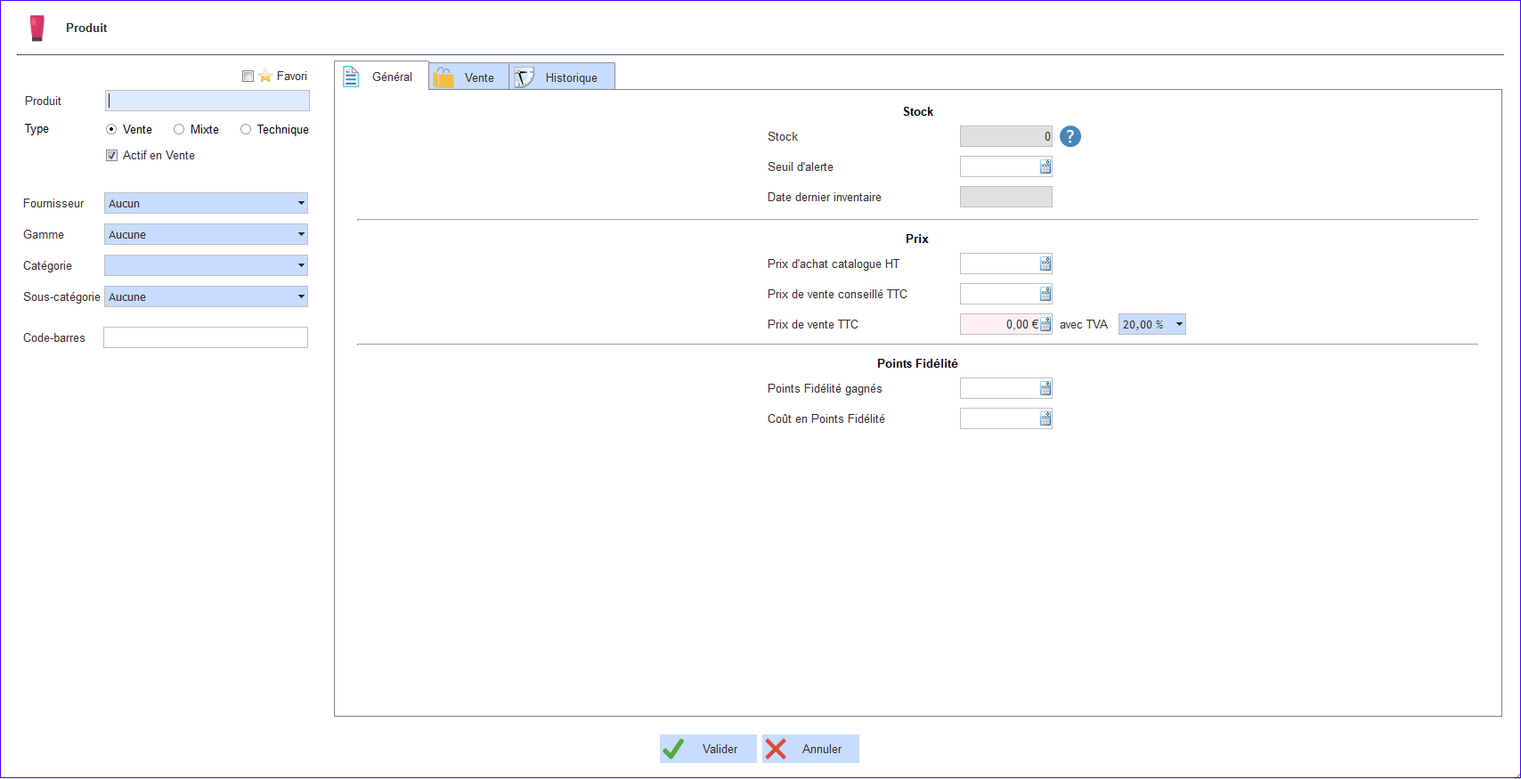Tick the Favori checkbox
This screenshot has height=779, width=1521.
point(248,77)
